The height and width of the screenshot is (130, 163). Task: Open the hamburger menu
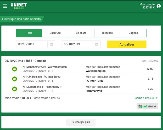5,6
